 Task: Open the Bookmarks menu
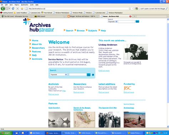point(25,5)
